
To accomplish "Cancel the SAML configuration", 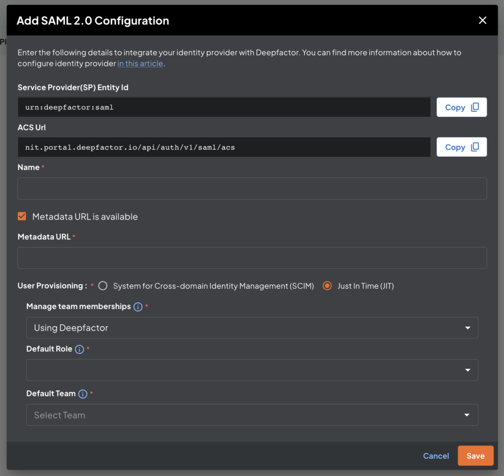I will (436, 456).
